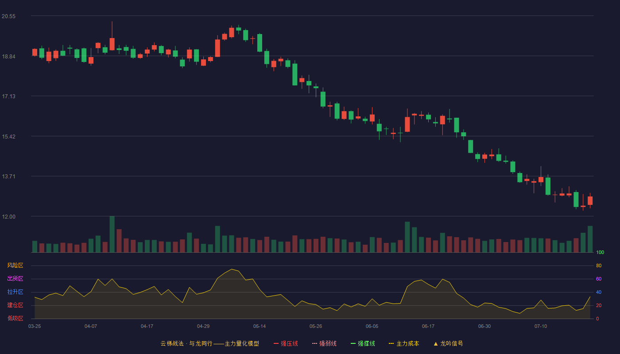This screenshot has height=354, width=620.
Task: Click the 03-25 date axis marker
Action: pos(35,326)
